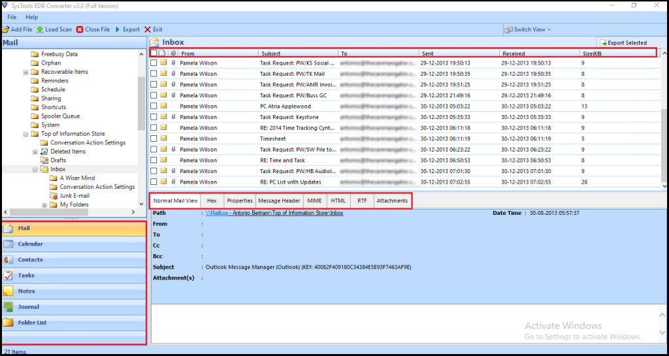Viewport: 669px width, 356px height.
Task: Open Contacts in the navigation pane
Action: click(30, 260)
